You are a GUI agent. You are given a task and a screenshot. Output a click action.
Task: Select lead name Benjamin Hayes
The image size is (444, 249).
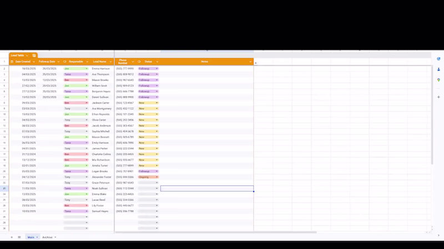point(101,91)
